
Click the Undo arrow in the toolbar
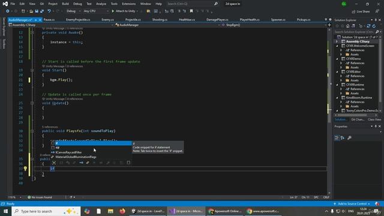coord(49,11)
